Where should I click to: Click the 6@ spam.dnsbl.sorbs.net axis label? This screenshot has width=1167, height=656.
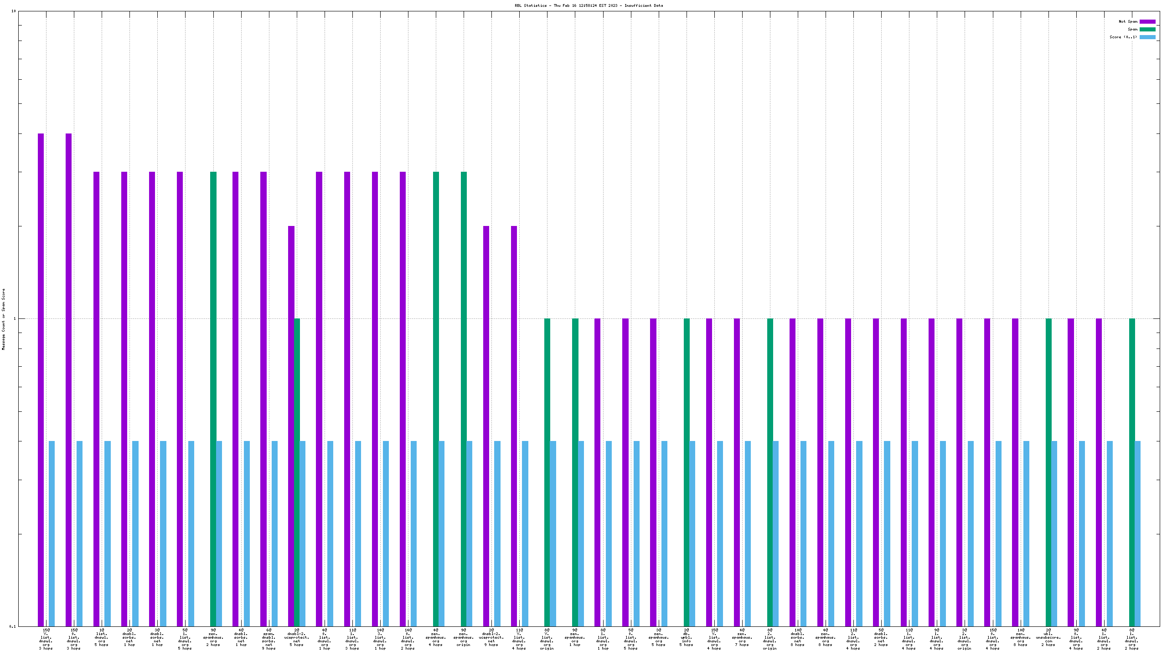(x=269, y=639)
